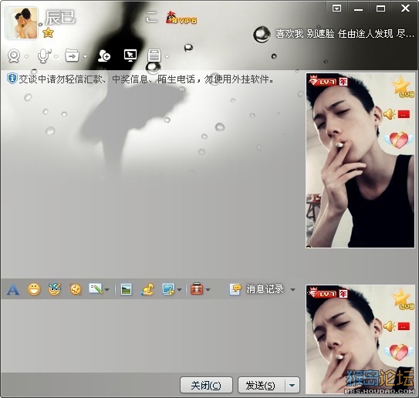The image size is (419, 398).
Task: Click the 关闭(C) button
Action: pyautogui.click(x=206, y=385)
